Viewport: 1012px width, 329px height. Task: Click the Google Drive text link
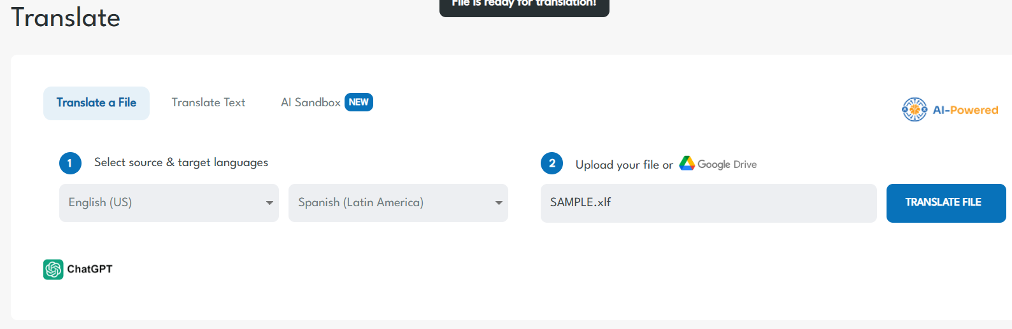(x=727, y=164)
